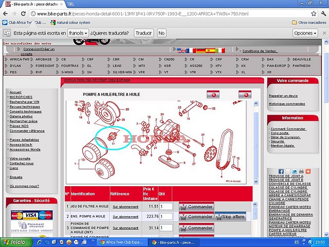Share the page on Twitter
The width and height of the screenshot is (329, 247).
click(295, 171)
